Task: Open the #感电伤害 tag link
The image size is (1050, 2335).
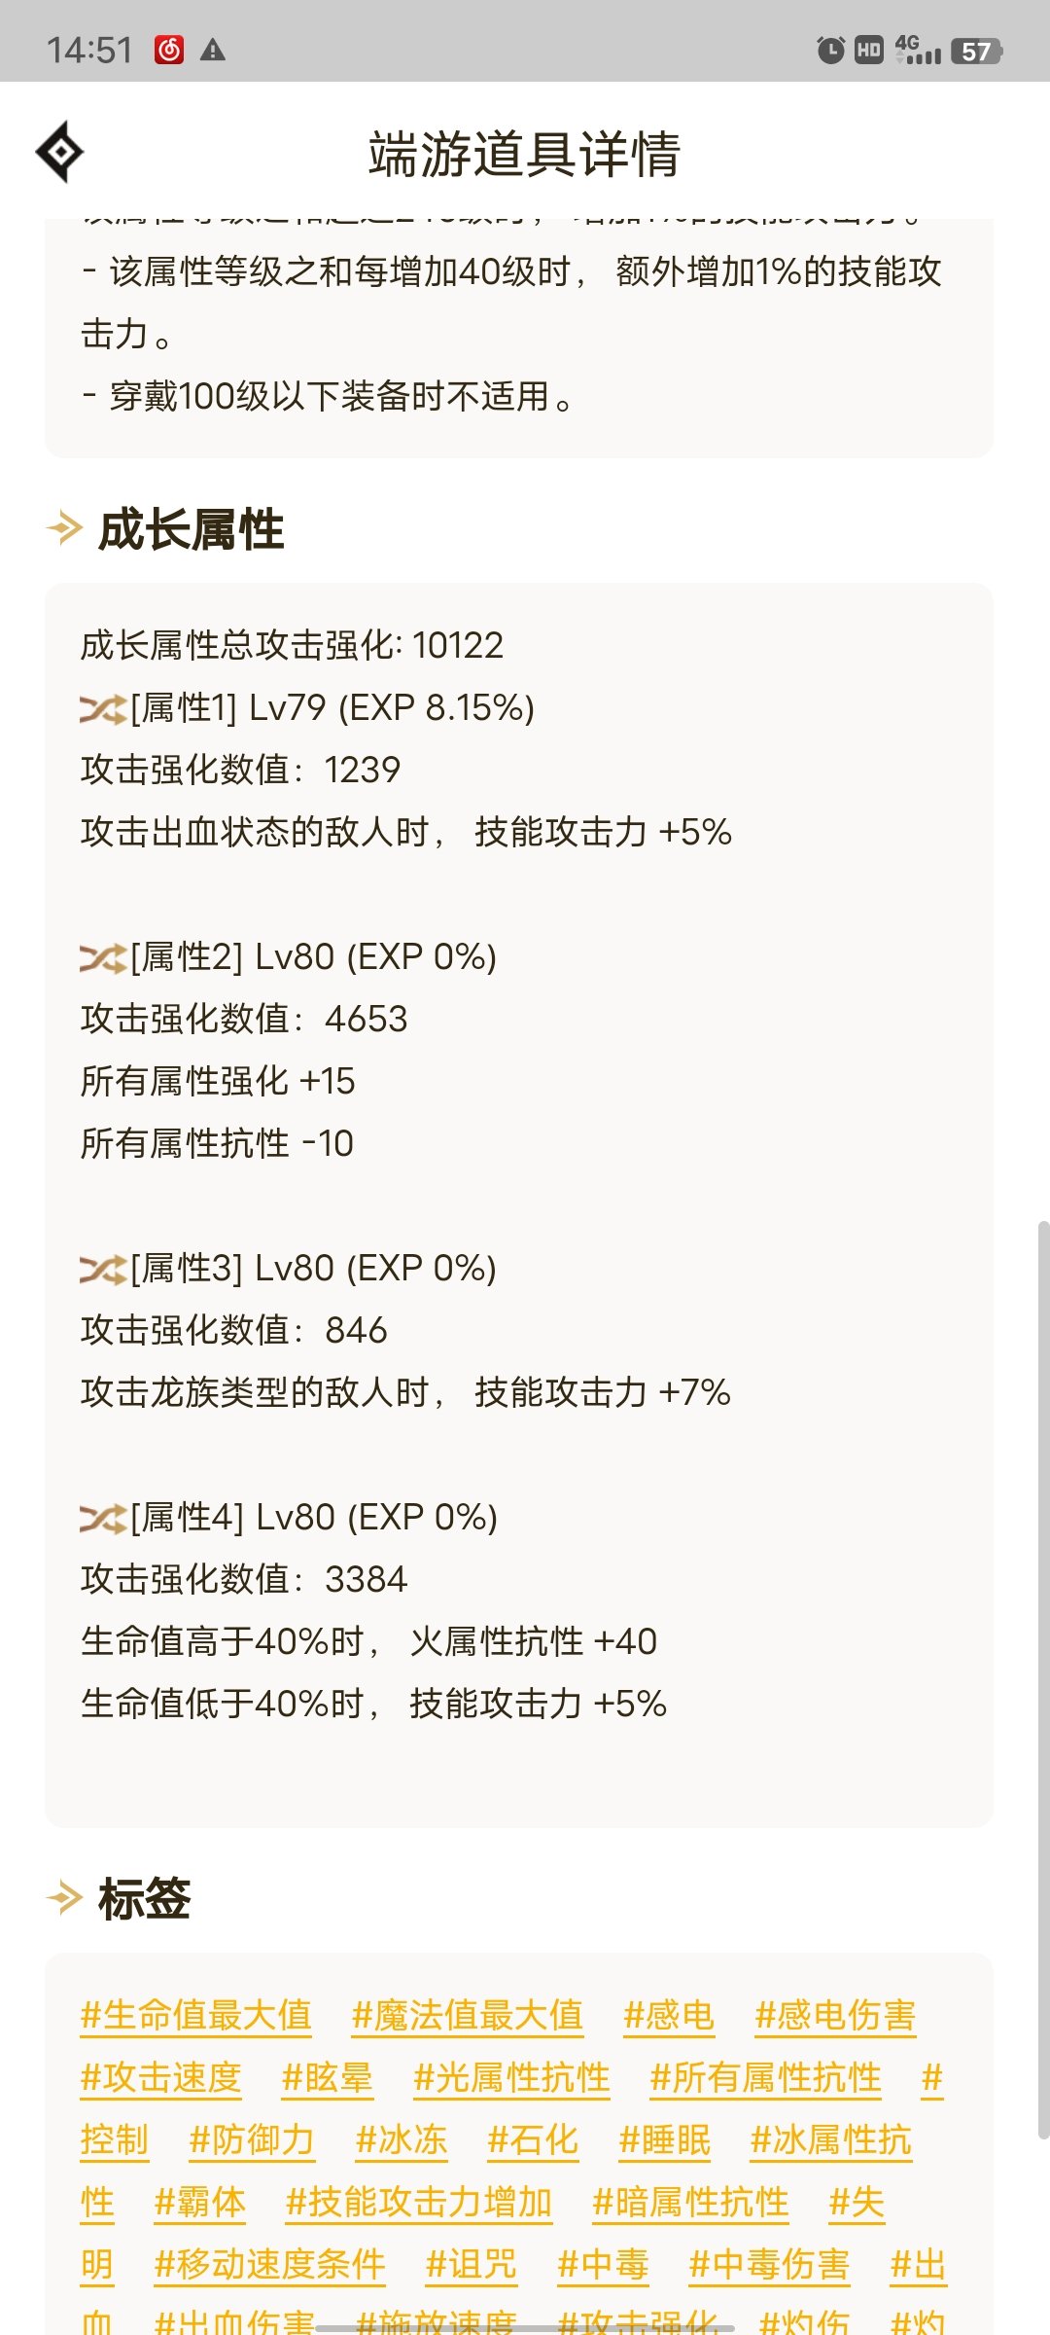Action: tap(835, 2015)
